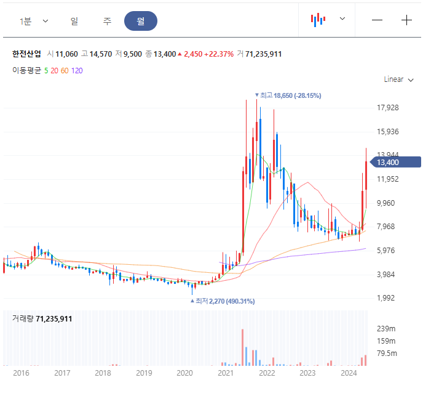
Task: Click the 2016 axis label
Action: click(x=21, y=373)
